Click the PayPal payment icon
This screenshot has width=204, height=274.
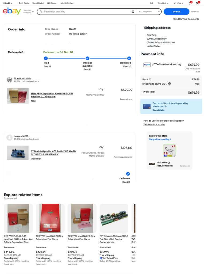147,65
